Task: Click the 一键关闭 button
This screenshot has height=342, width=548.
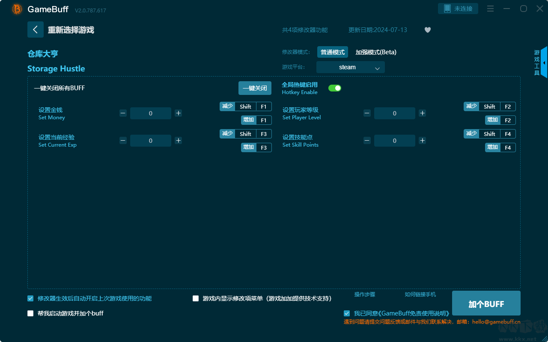Action: tap(255, 88)
